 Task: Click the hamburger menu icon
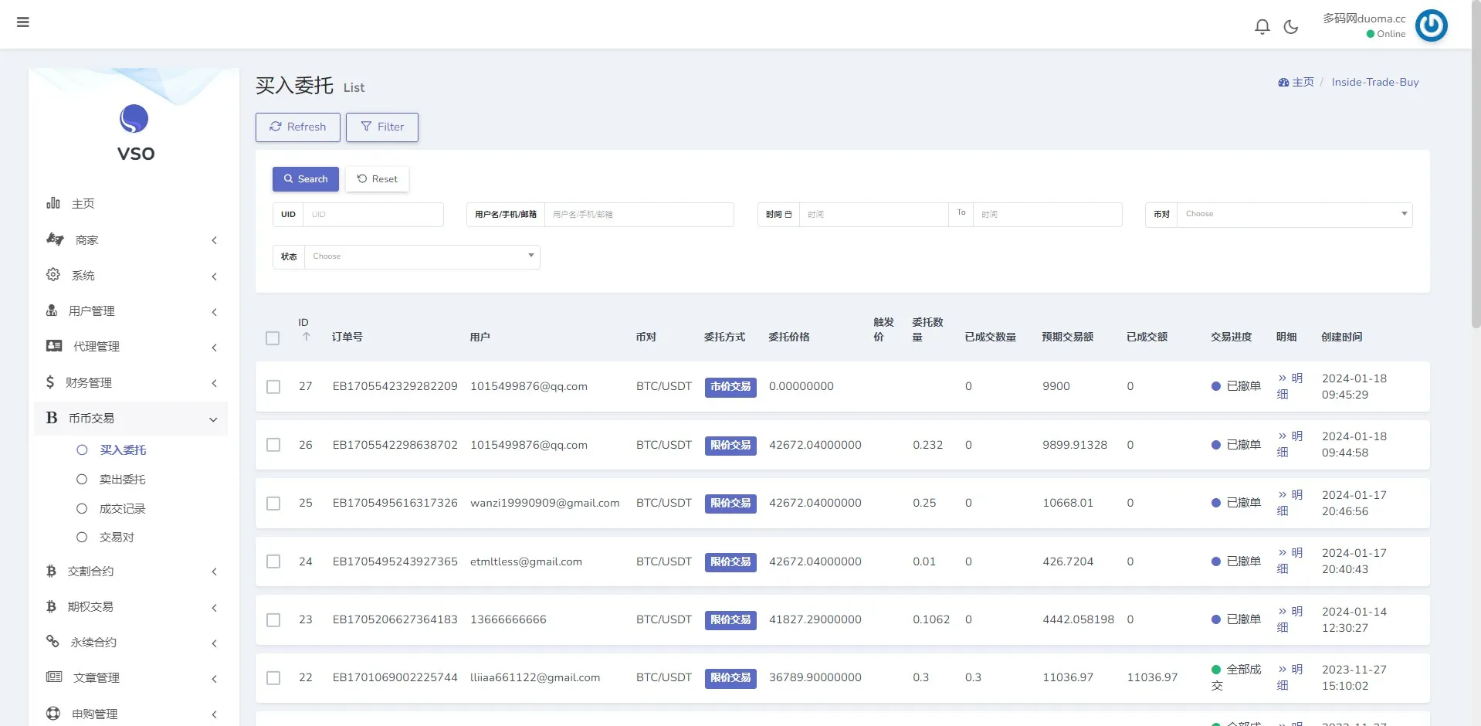[x=23, y=22]
